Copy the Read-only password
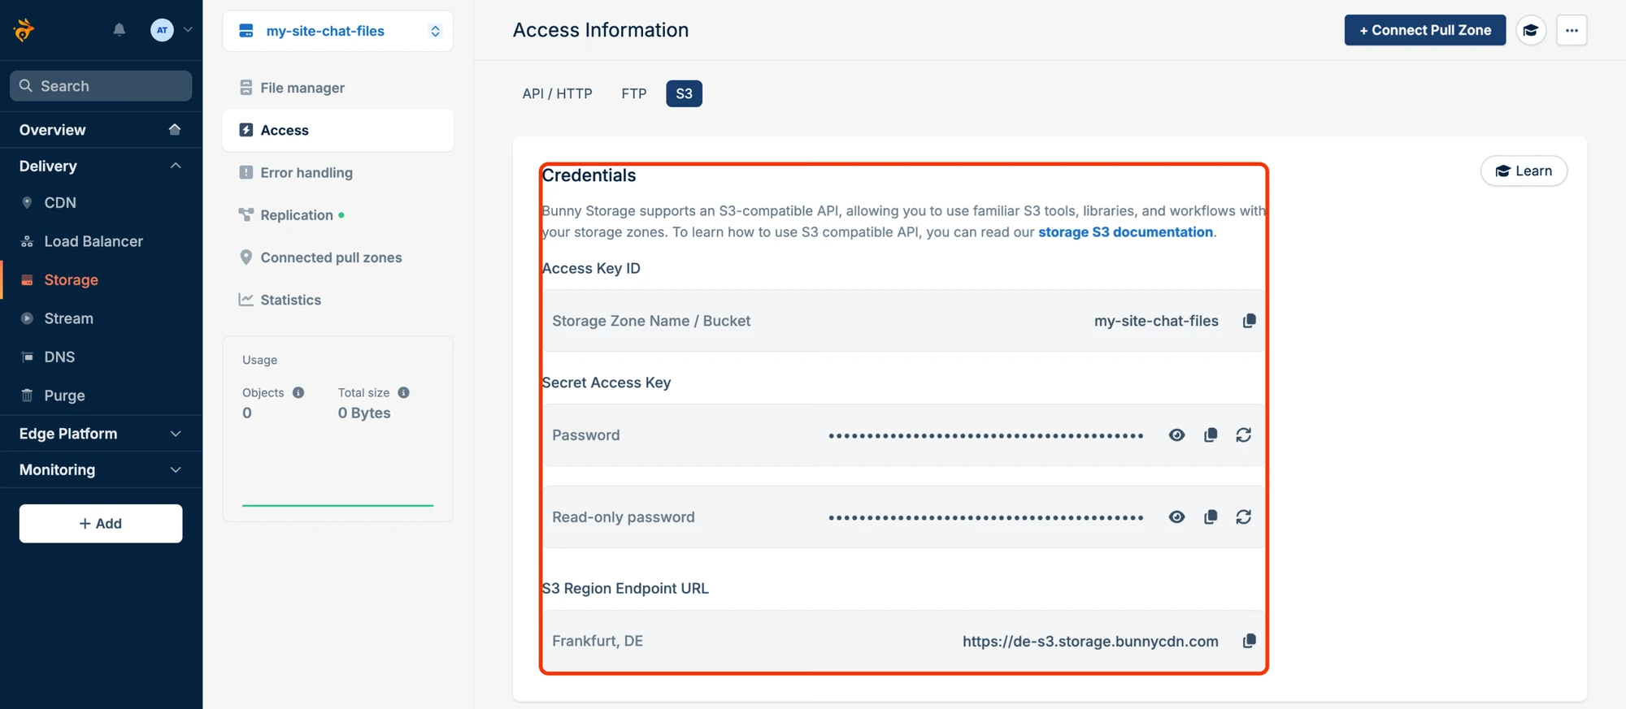The width and height of the screenshot is (1626, 709). 1211,517
